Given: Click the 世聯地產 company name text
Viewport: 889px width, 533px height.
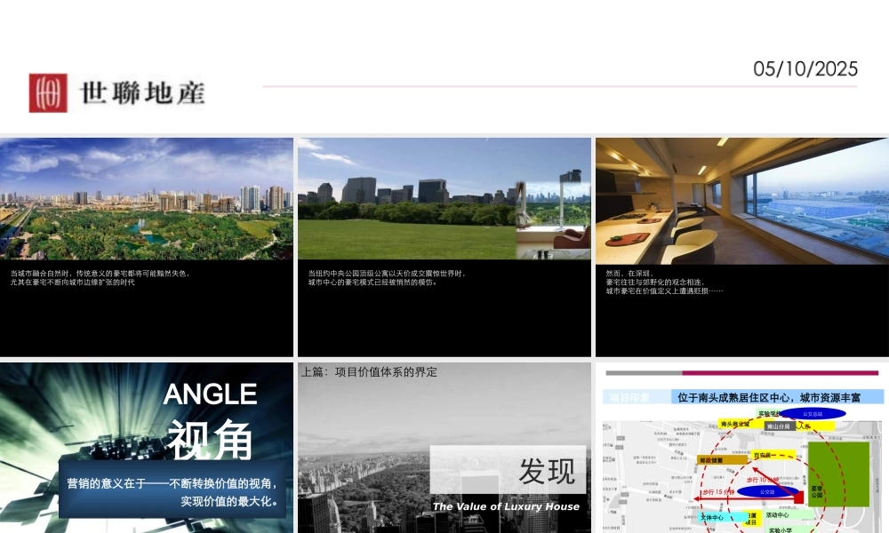Looking at the screenshot, I should click(x=142, y=93).
